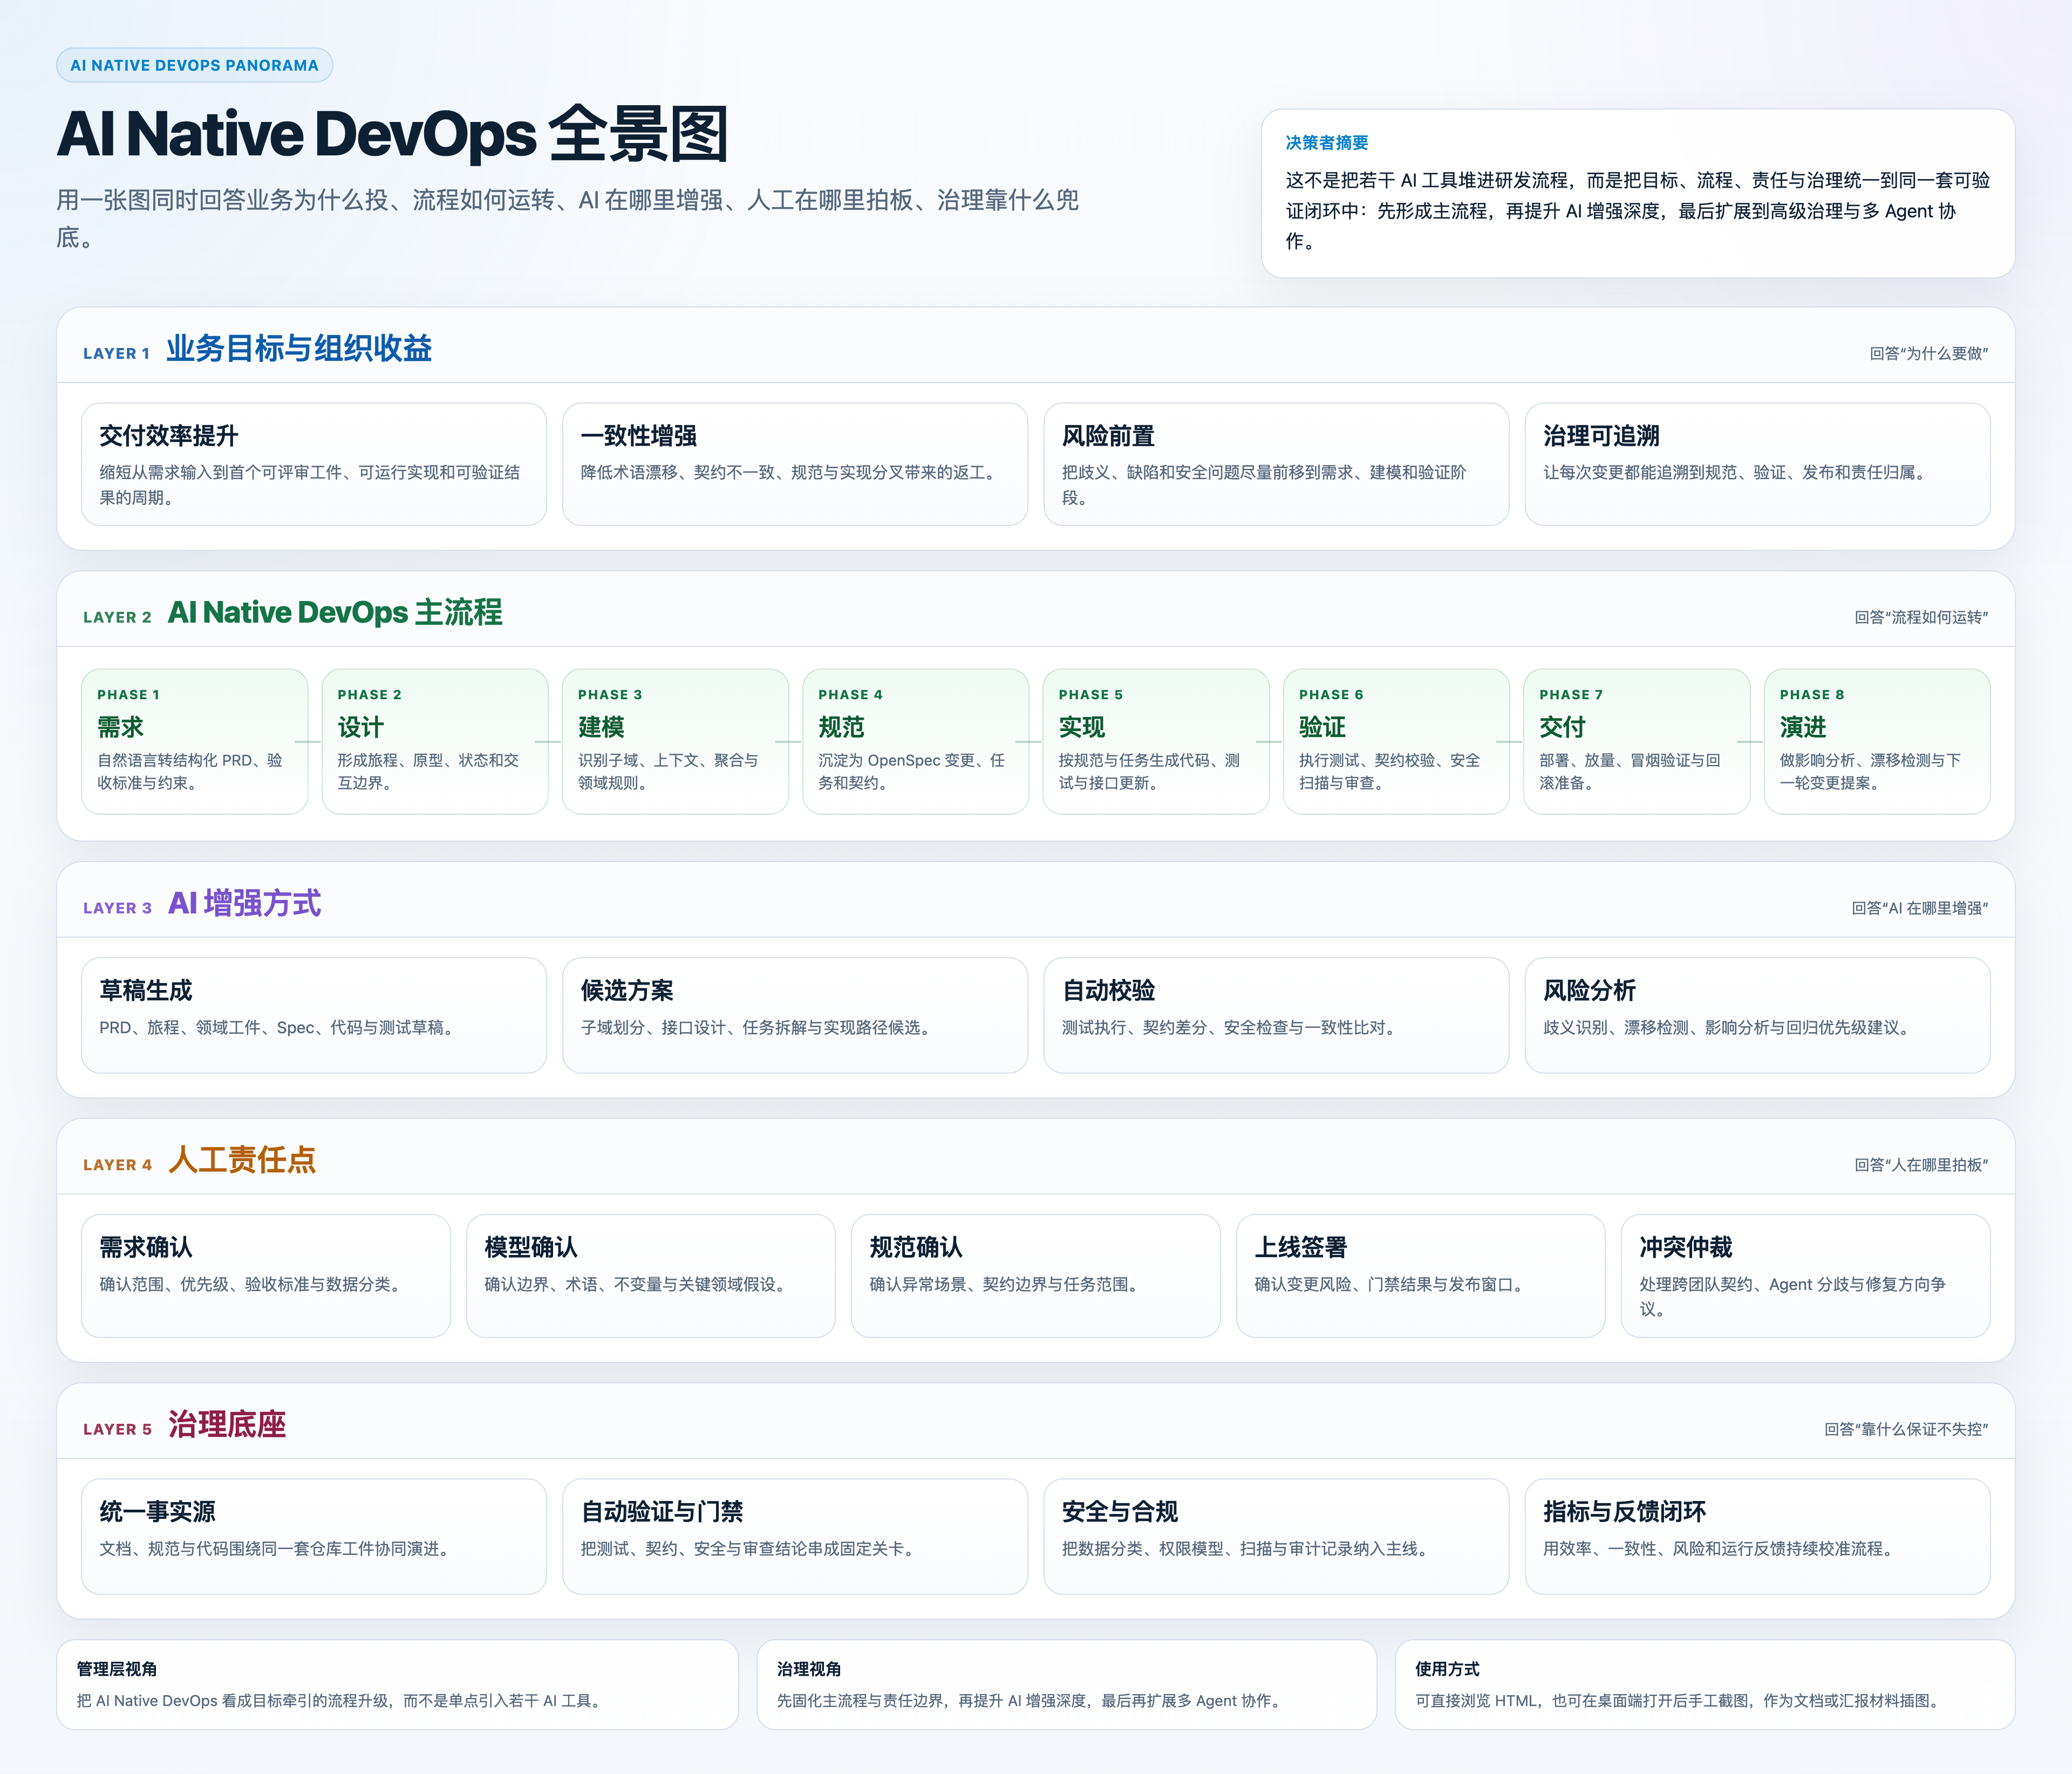
Task: Select the 治理底座 layer heading
Action: 227,1424
